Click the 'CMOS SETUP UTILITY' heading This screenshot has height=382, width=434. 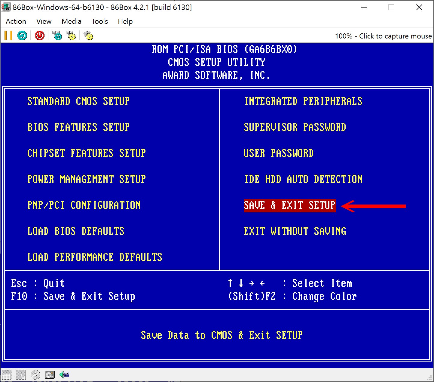(x=217, y=63)
